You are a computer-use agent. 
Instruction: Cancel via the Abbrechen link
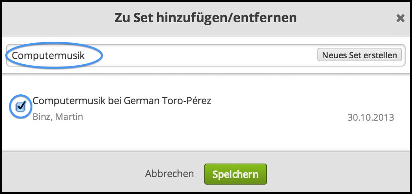click(x=169, y=174)
